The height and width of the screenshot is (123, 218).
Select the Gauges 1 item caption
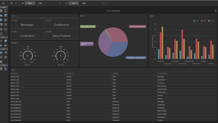pos(15,43)
